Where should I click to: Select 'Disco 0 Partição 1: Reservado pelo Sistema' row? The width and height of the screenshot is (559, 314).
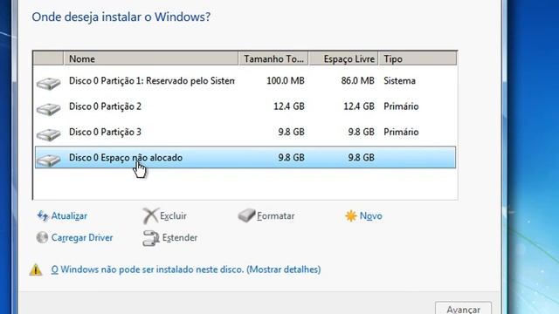click(245, 81)
